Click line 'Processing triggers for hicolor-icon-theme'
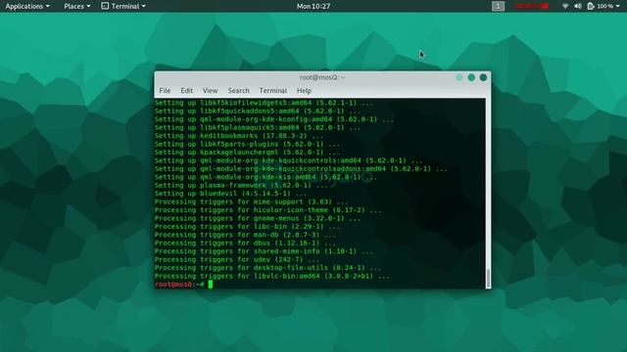627x352 pixels. pyautogui.click(x=267, y=210)
